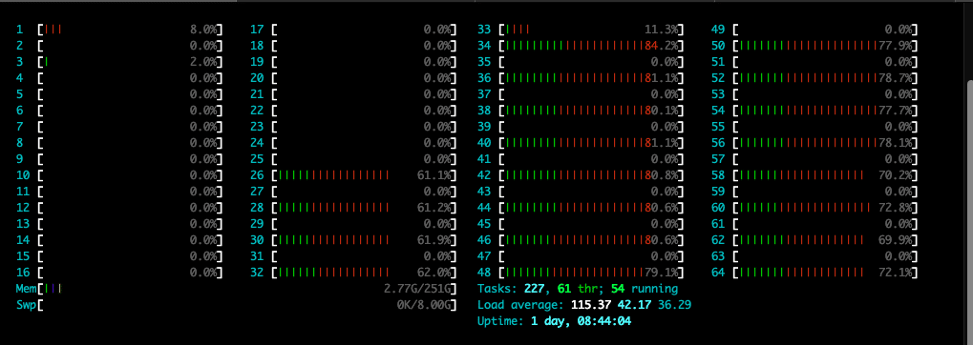Click the 84.2% reading on CPU 34

pyautogui.click(x=661, y=46)
